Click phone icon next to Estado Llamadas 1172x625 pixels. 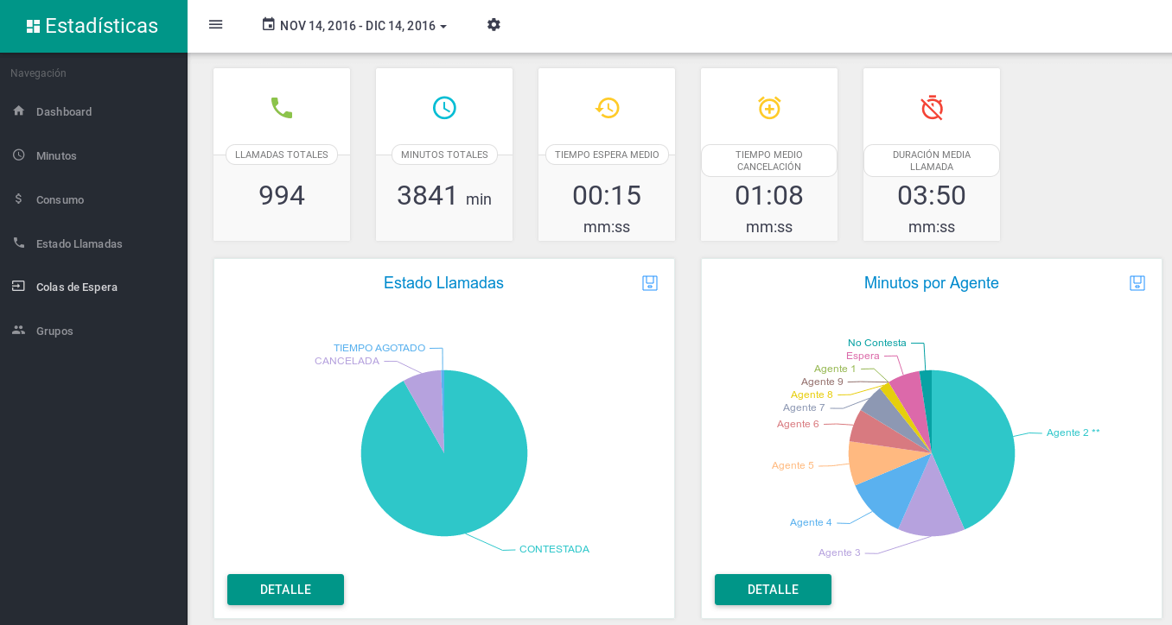[x=19, y=243]
